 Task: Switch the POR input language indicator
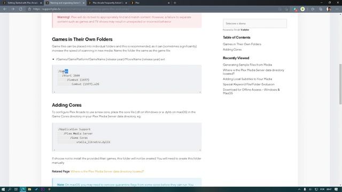(322, 189)
